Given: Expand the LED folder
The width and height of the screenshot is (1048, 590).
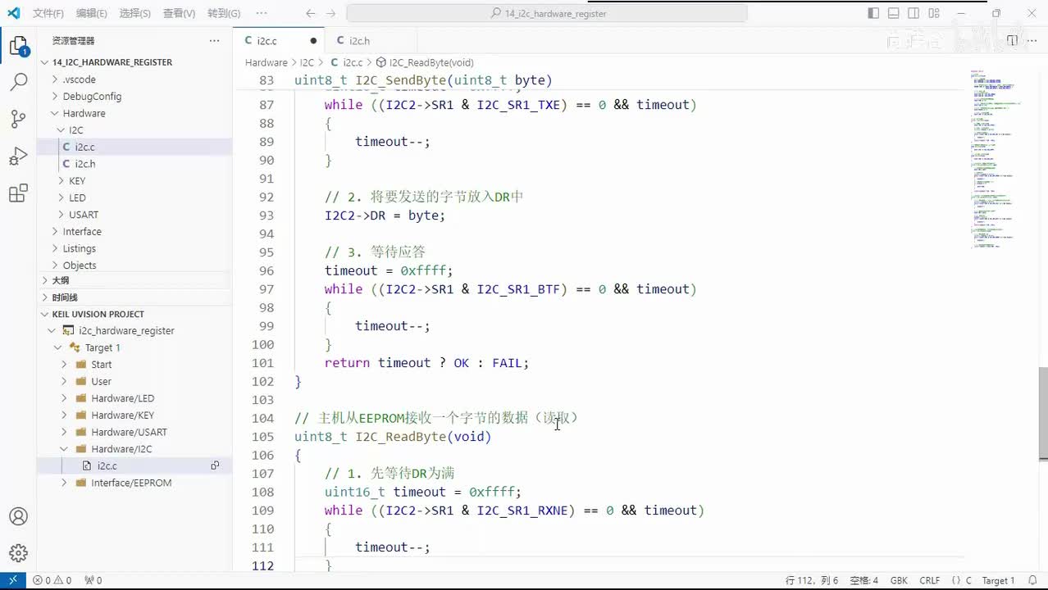Looking at the screenshot, I should coord(77,197).
